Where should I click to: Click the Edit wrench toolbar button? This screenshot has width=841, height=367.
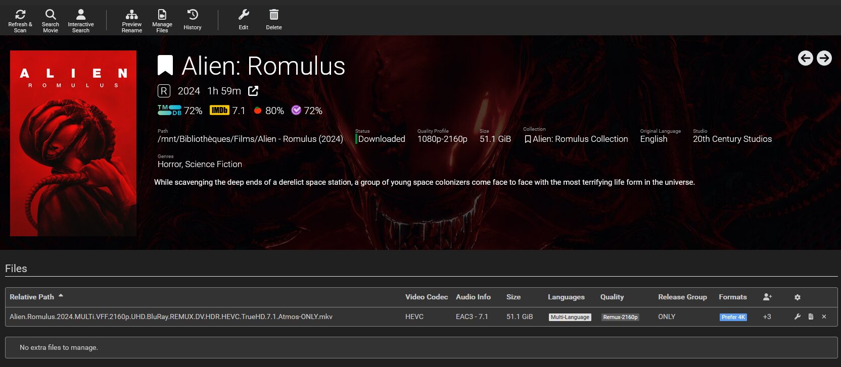[244, 20]
